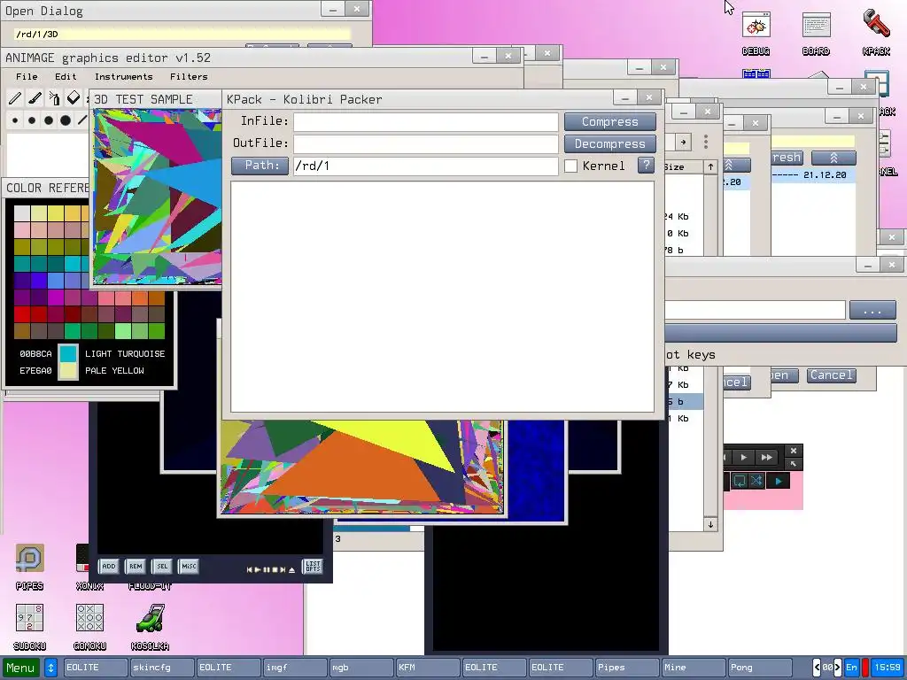Switch to the imgf taskbar item

tap(294, 668)
